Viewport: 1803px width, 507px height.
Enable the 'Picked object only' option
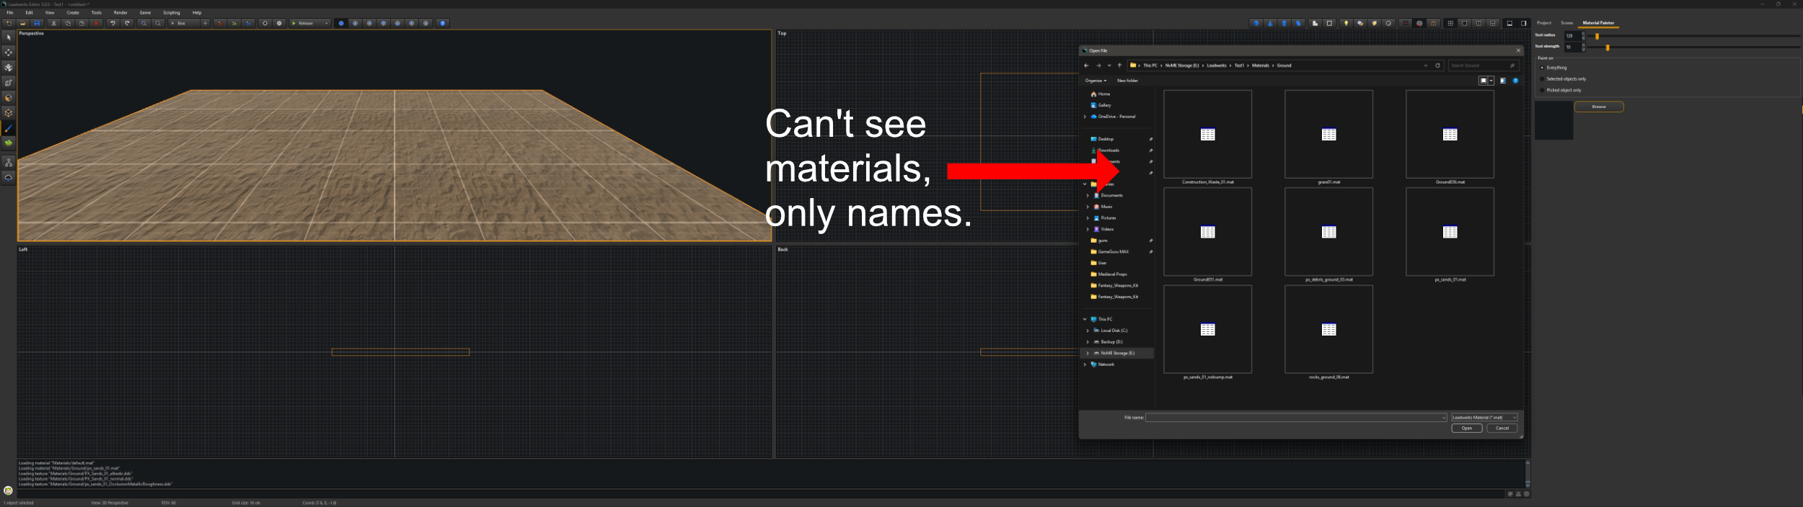pos(1543,91)
